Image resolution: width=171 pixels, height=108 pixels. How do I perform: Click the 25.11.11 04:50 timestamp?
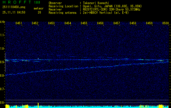point(14,12)
